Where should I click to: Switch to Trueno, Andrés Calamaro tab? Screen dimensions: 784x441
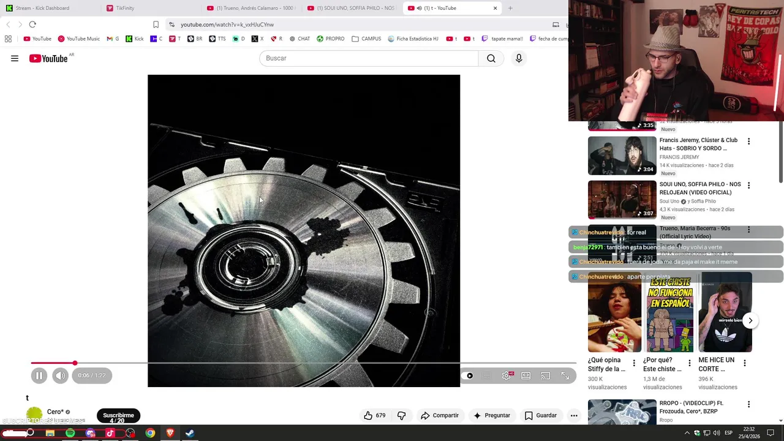(x=251, y=8)
